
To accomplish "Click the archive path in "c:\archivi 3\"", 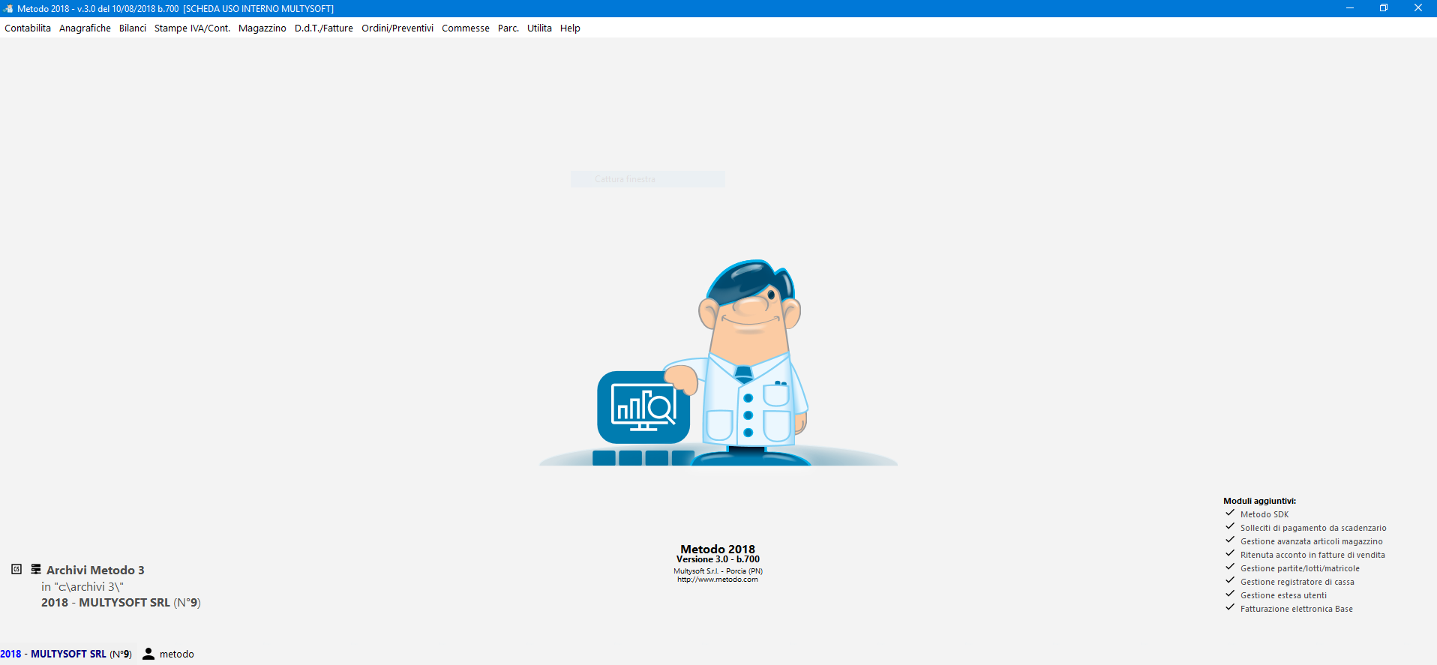I will [82, 587].
